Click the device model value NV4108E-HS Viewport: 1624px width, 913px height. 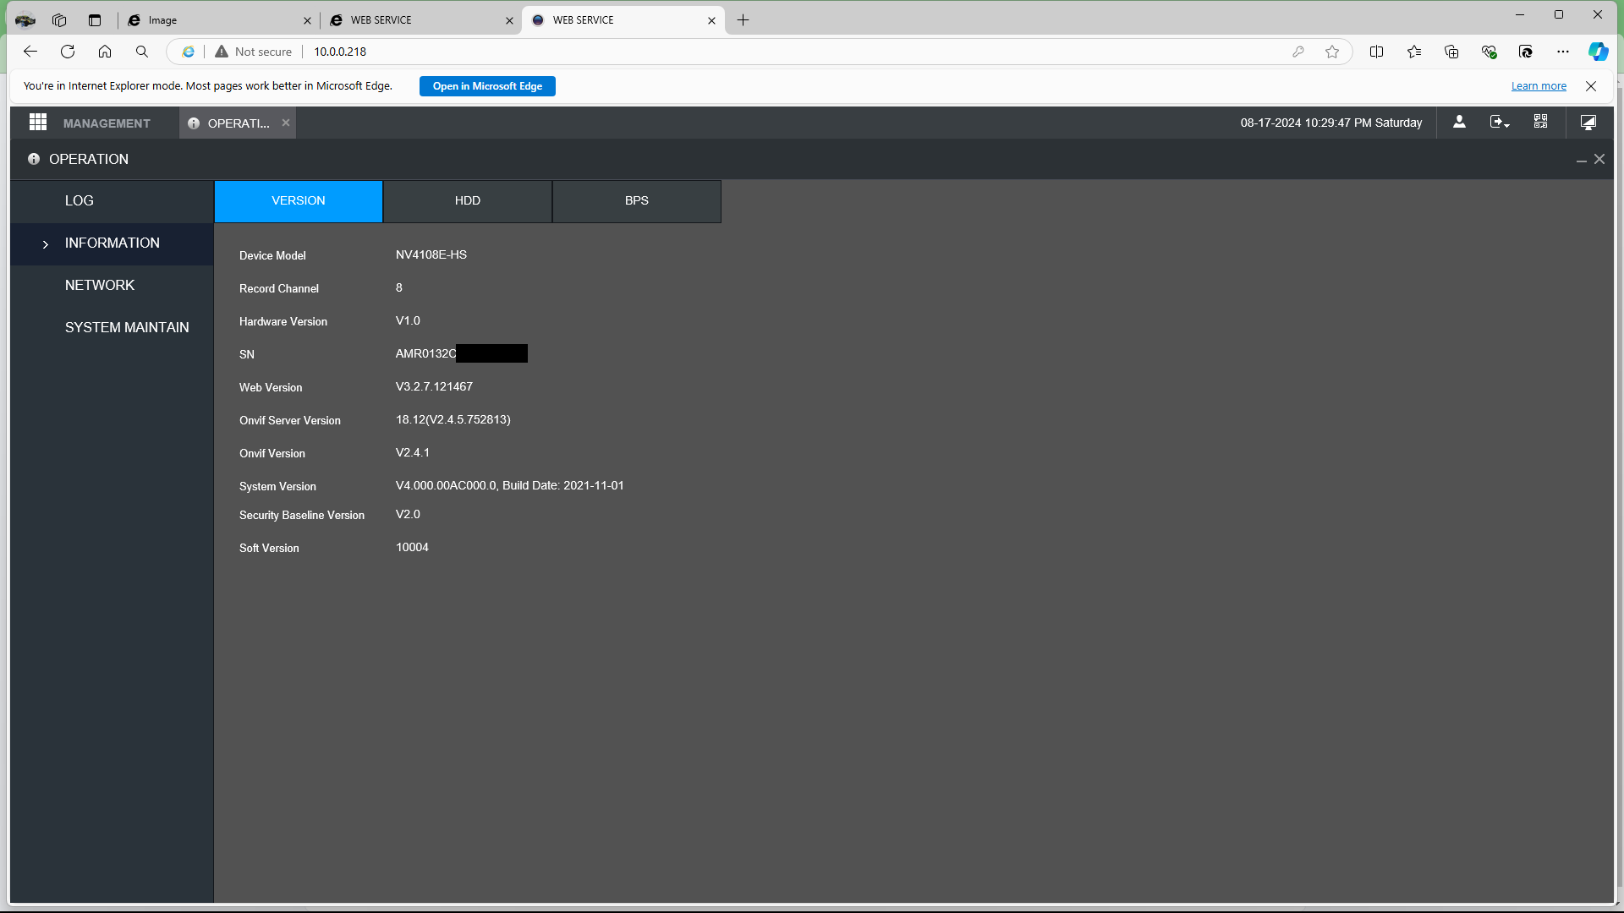pos(431,254)
